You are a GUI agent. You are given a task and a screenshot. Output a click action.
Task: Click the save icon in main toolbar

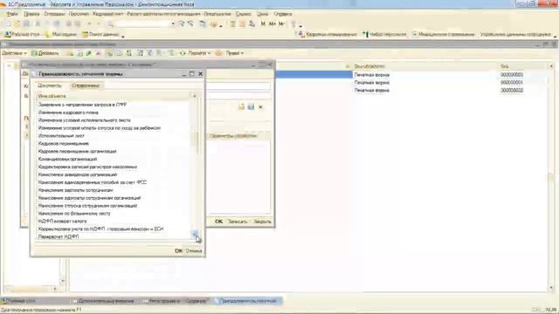pos(26,24)
